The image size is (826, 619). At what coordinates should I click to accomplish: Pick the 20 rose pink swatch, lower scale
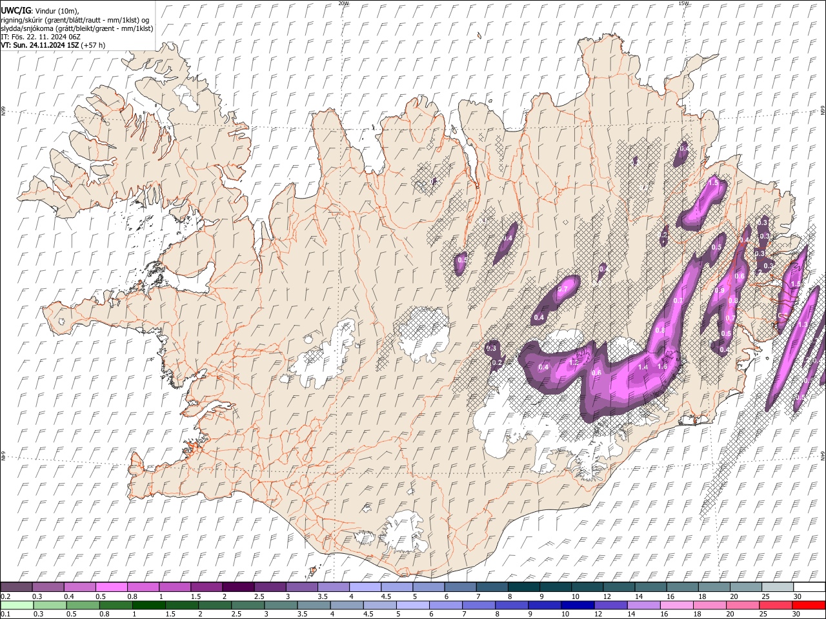click(x=741, y=605)
